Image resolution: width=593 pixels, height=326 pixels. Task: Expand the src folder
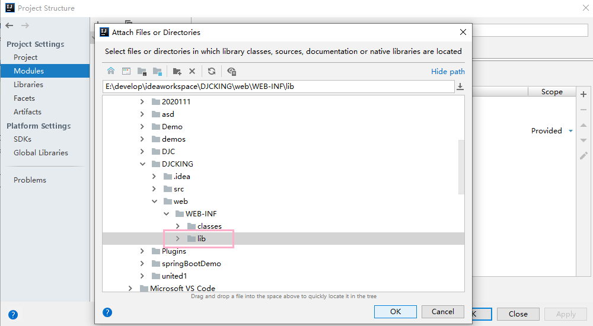pos(154,188)
